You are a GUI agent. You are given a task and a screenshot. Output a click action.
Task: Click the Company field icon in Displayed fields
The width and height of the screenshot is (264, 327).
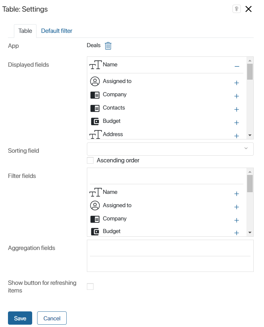[x=95, y=95]
